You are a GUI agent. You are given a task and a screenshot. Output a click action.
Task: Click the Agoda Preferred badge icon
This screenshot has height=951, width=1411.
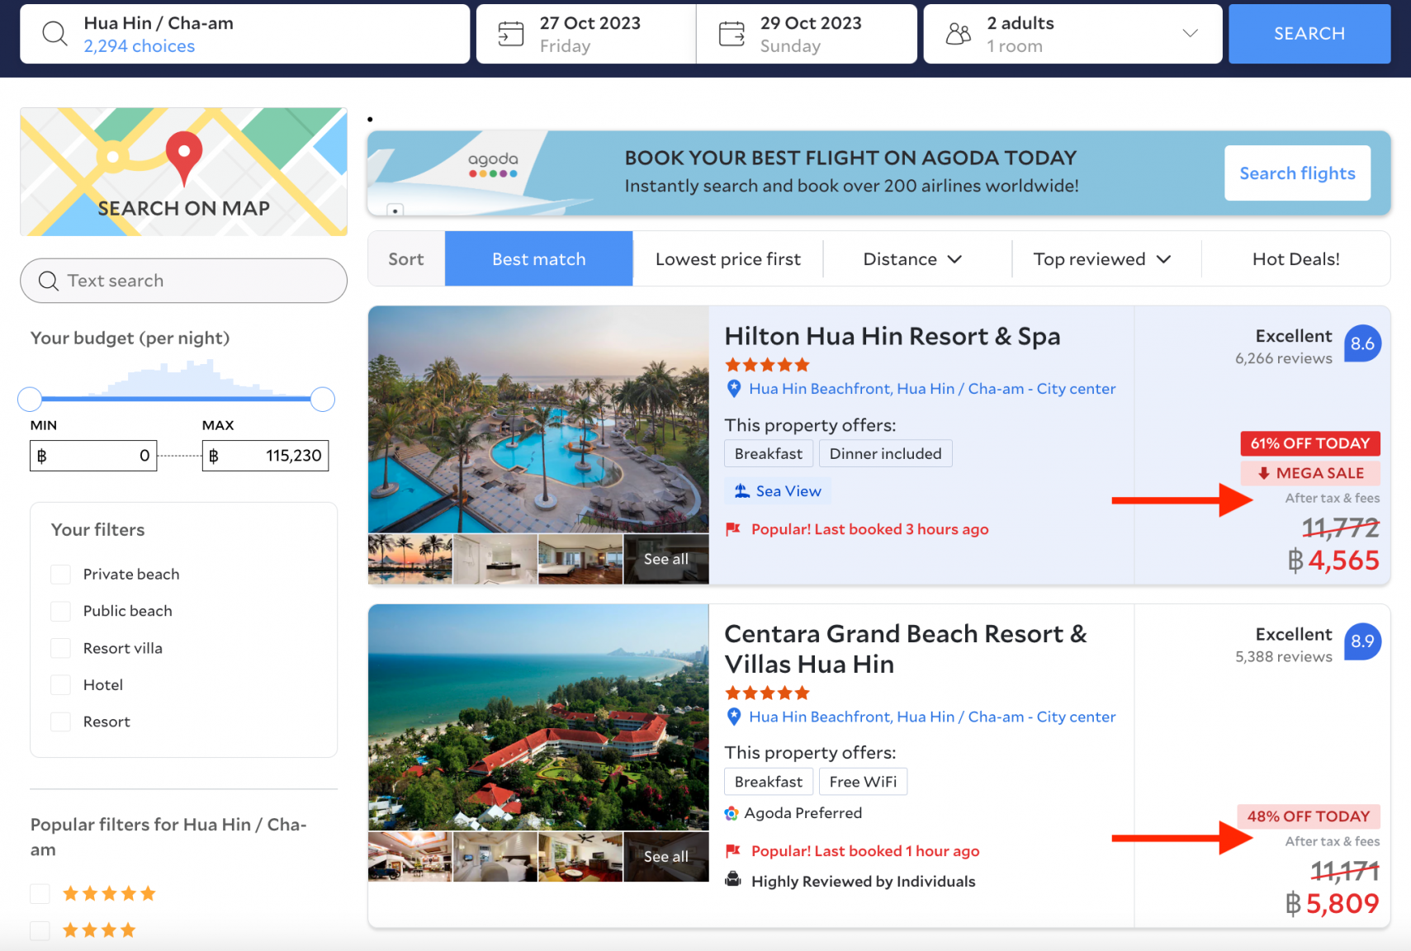(732, 814)
